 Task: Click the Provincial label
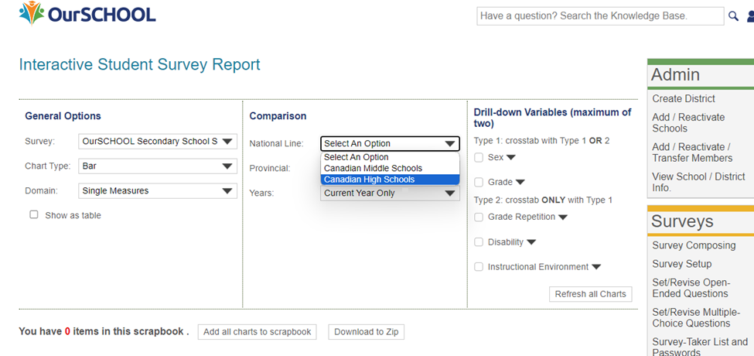click(270, 169)
